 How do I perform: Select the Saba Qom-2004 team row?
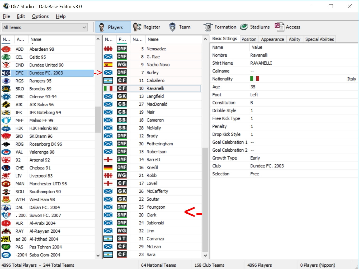(x=48, y=255)
